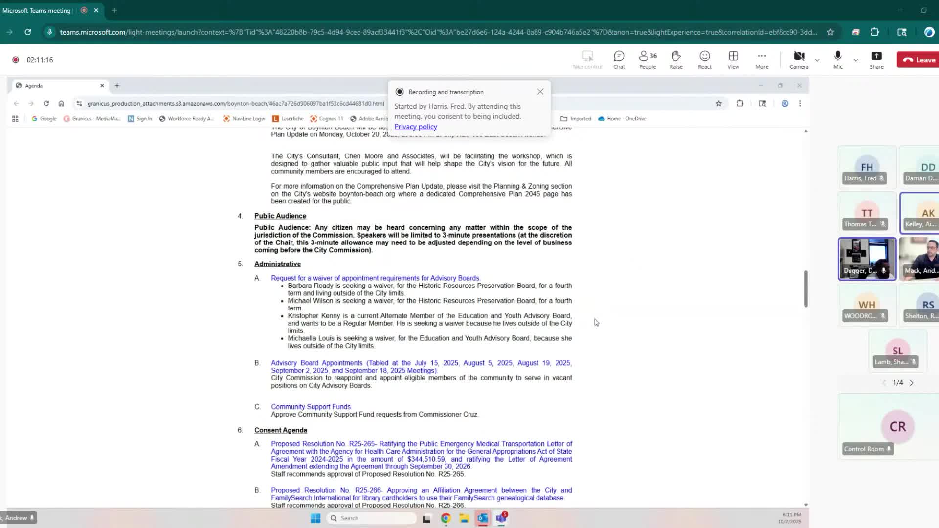Open the React emoji menu

[x=704, y=60]
